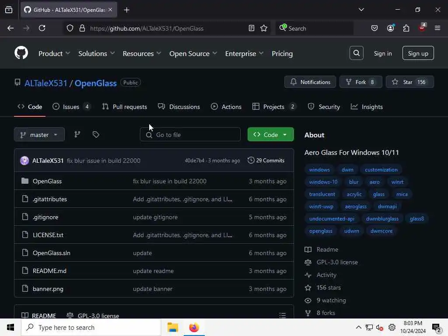
Task: Open the tags icon beside the branch selector
Action: (x=96, y=134)
